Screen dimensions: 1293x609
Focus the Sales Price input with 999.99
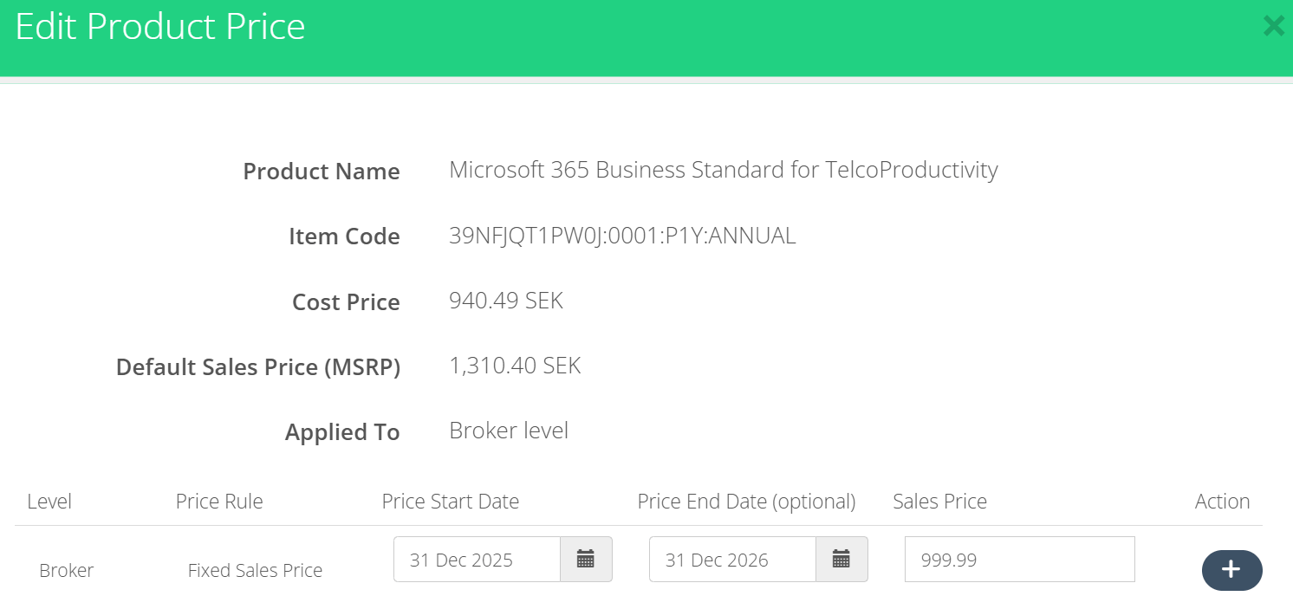click(x=1019, y=560)
